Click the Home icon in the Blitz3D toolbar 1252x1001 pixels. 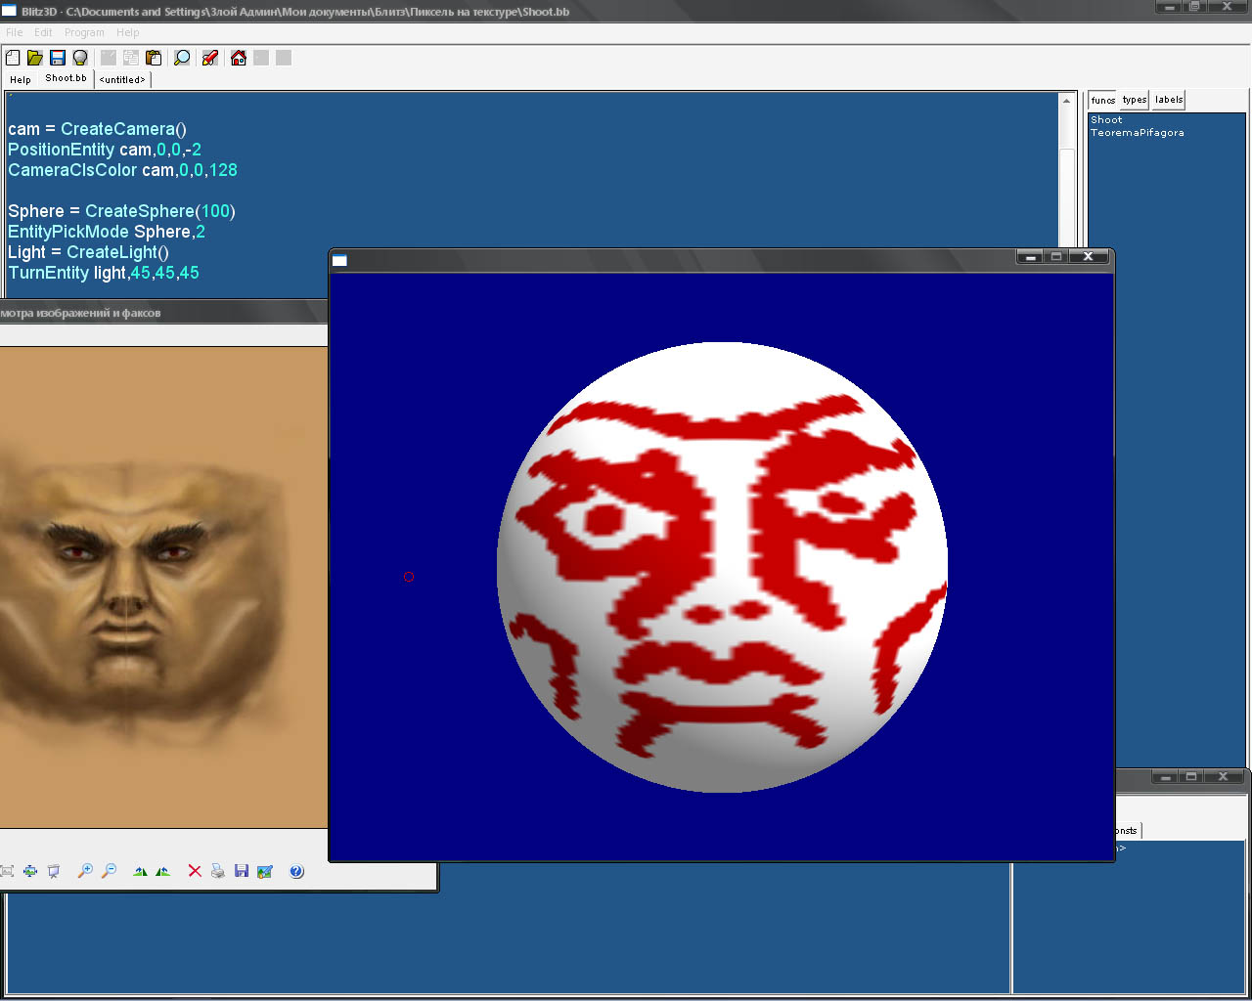pyautogui.click(x=239, y=58)
